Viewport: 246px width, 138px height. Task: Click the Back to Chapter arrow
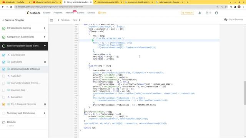[x=3, y=20]
